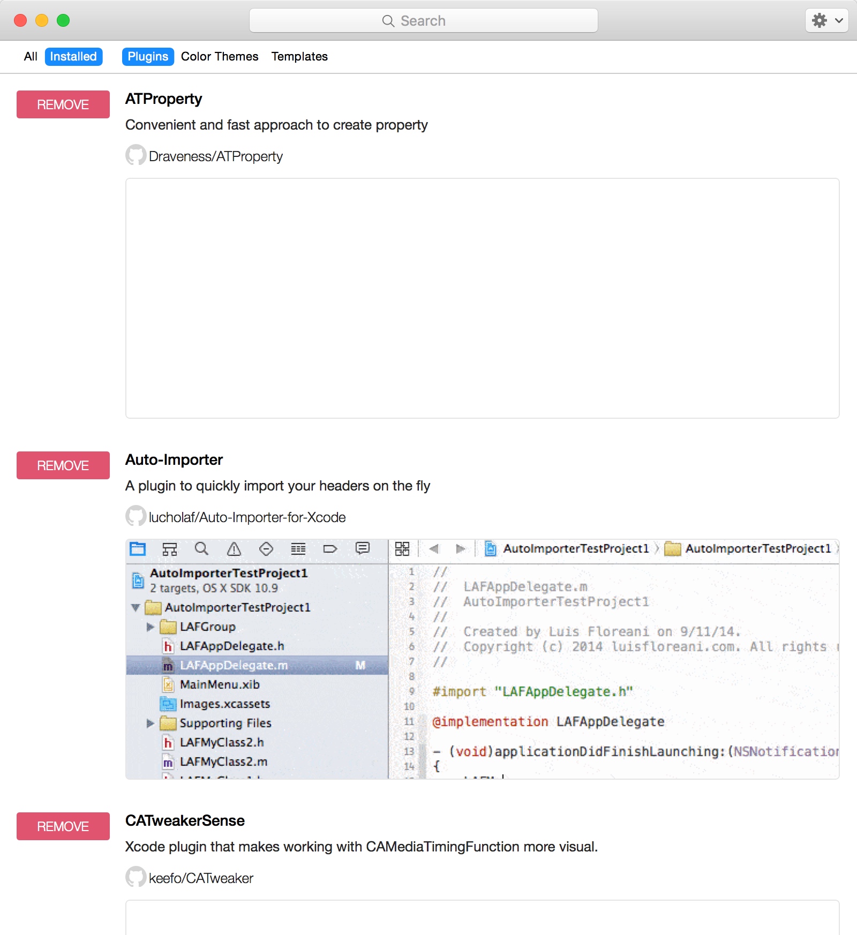Click the GitHub icon beside lucholaf/Auto-Importer-for-Xcode
This screenshot has height=935, width=857.
[136, 516]
